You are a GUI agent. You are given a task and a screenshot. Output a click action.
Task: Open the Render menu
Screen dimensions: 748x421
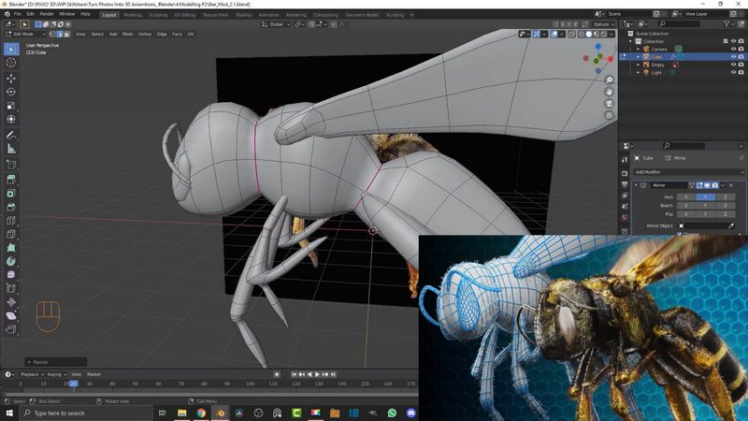point(46,14)
